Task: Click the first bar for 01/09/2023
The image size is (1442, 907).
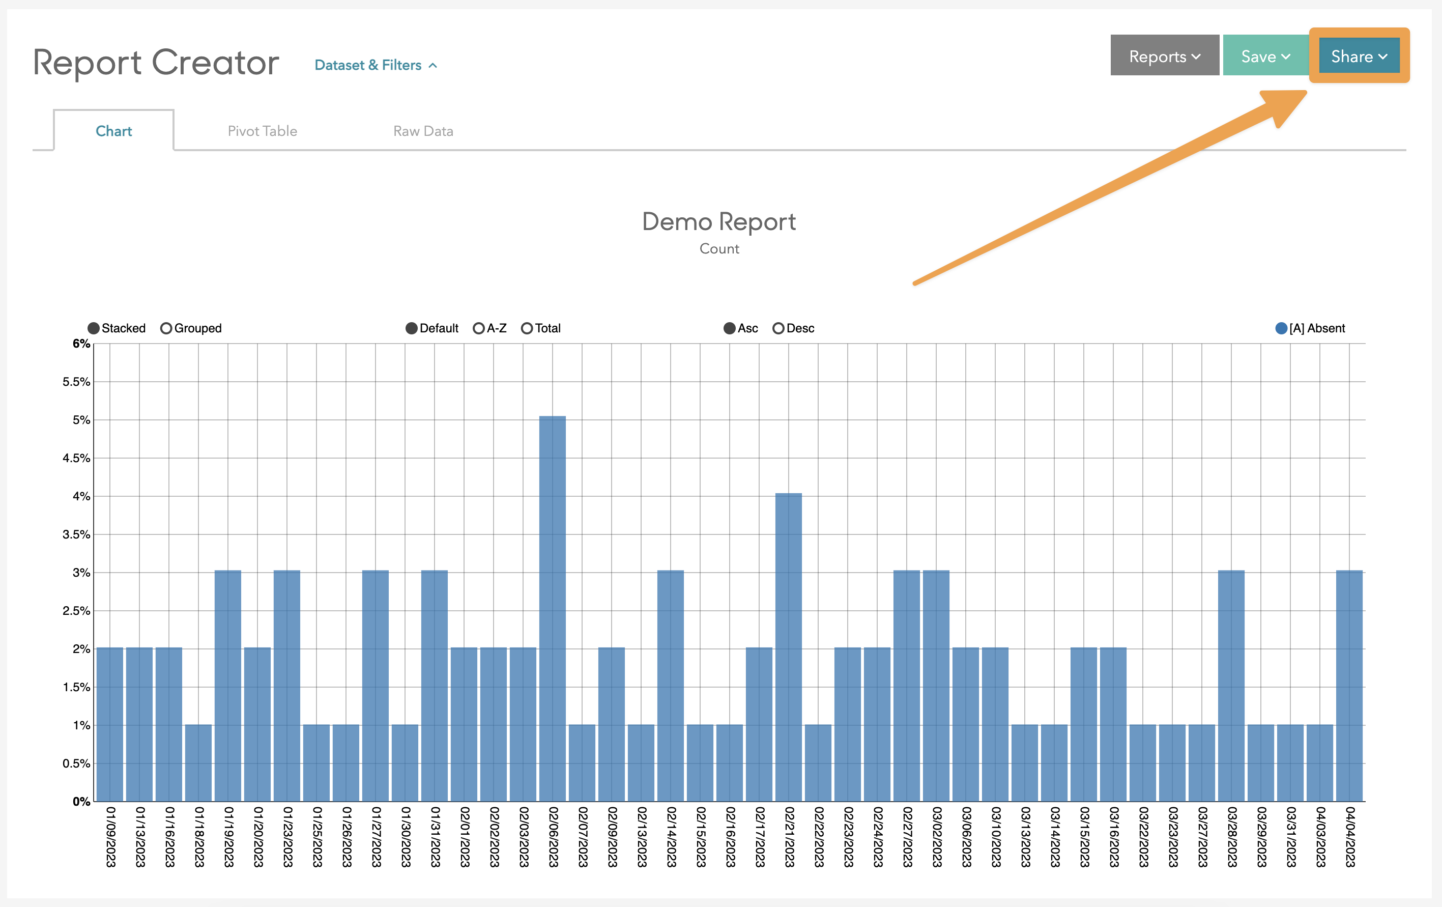Action: tap(109, 724)
